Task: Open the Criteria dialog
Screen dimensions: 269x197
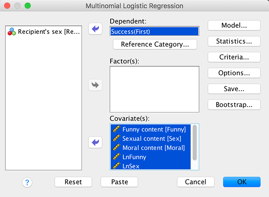Action: 234,57
